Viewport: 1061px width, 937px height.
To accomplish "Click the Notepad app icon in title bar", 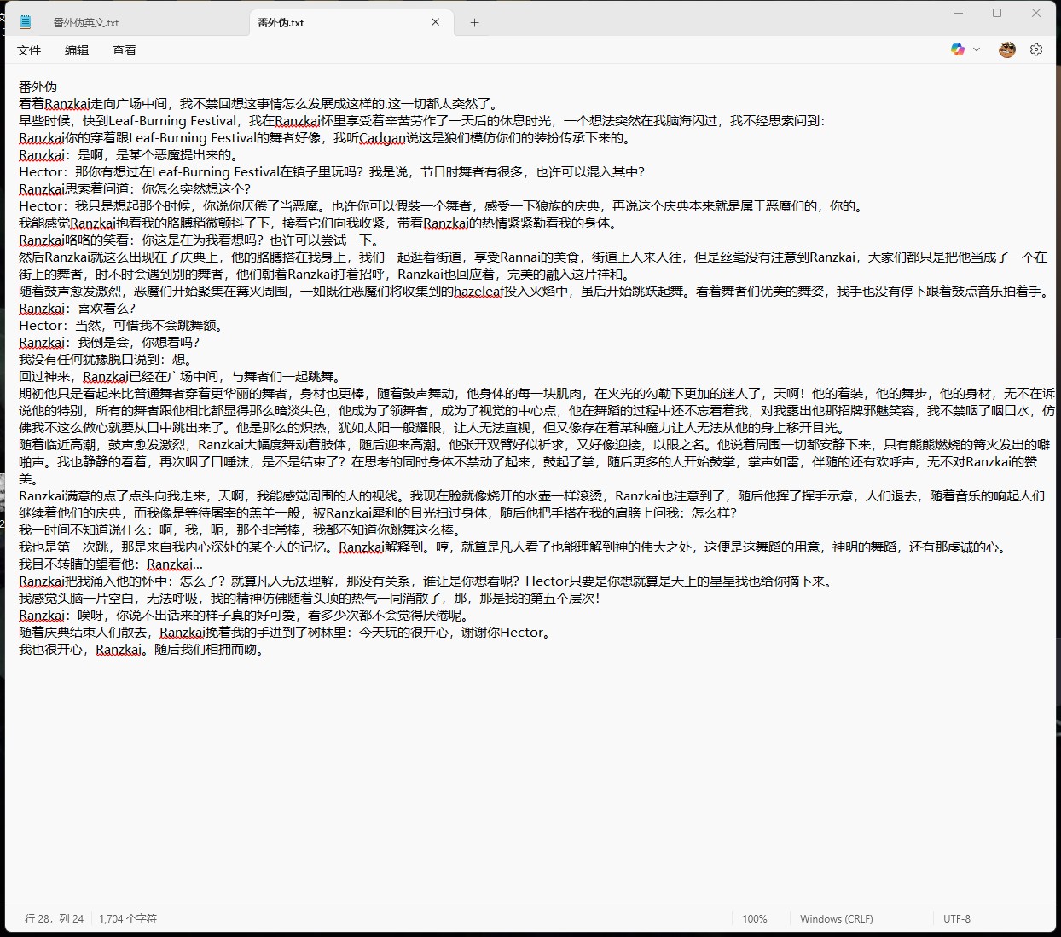I will coord(26,22).
